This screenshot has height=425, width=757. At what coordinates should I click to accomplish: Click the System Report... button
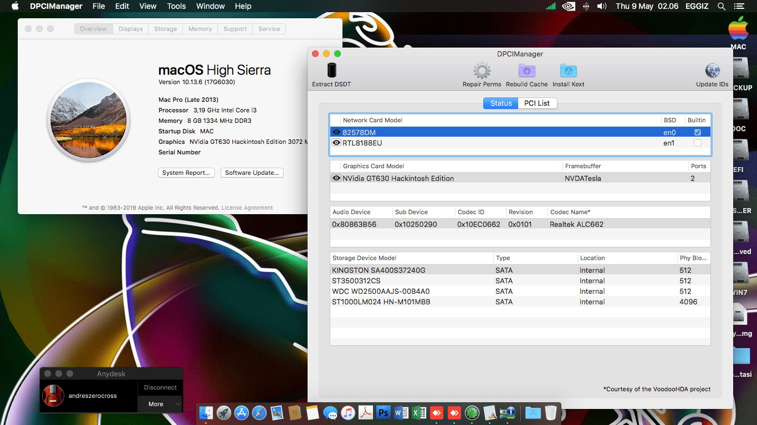(186, 173)
